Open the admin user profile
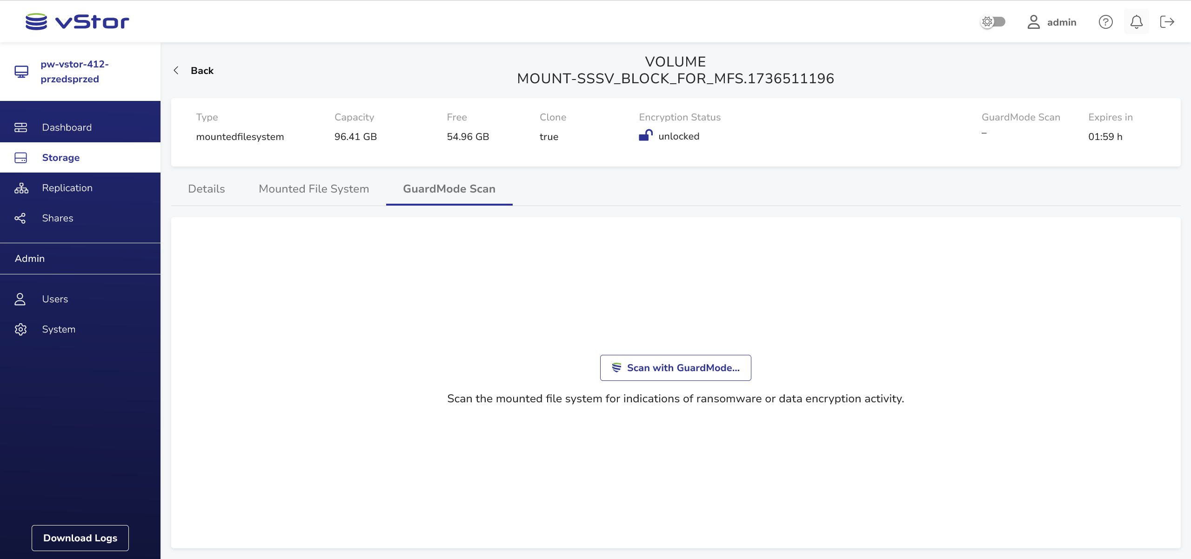Viewport: 1191px width, 559px height. 1052,22
